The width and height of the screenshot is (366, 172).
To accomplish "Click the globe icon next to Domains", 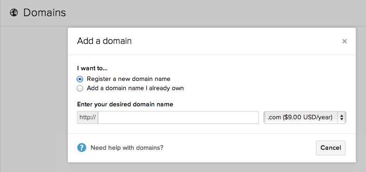I will tap(14, 13).
